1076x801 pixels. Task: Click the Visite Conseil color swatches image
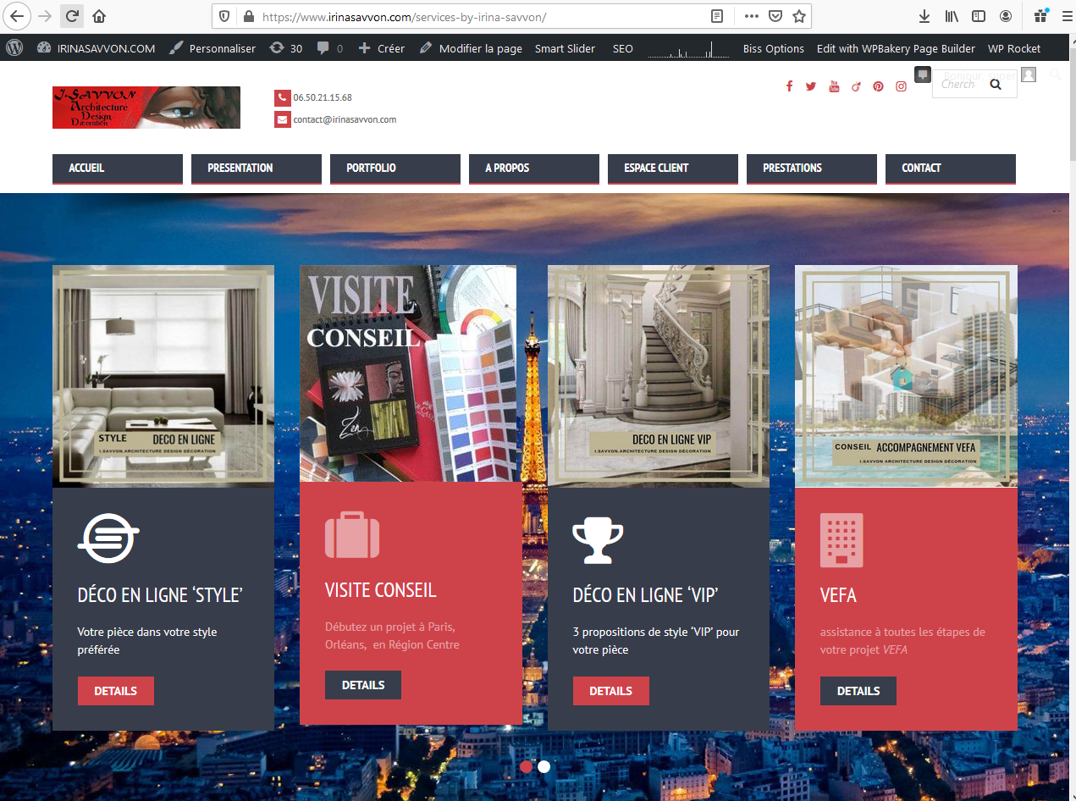pos(408,373)
